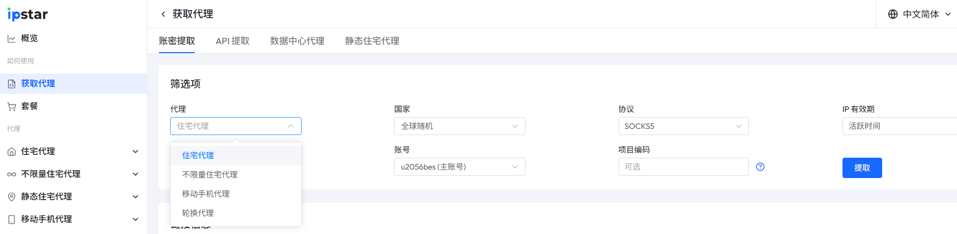Switch to the 数据中心代理 tab
Viewport: 957px width, 234px height.
tap(297, 41)
